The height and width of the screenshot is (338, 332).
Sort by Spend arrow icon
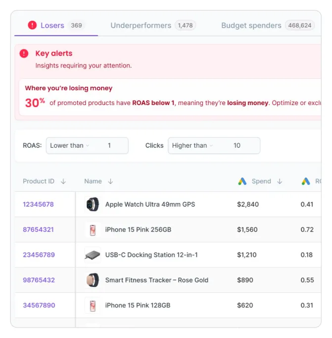280,181
